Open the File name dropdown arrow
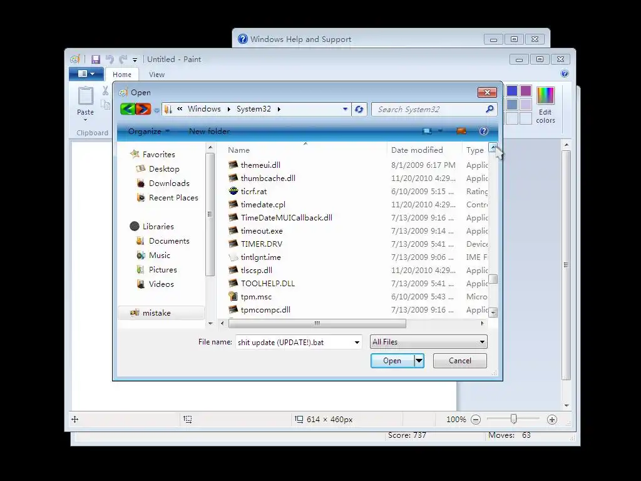This screenshot has width=641, height=481. click(357, 343)
